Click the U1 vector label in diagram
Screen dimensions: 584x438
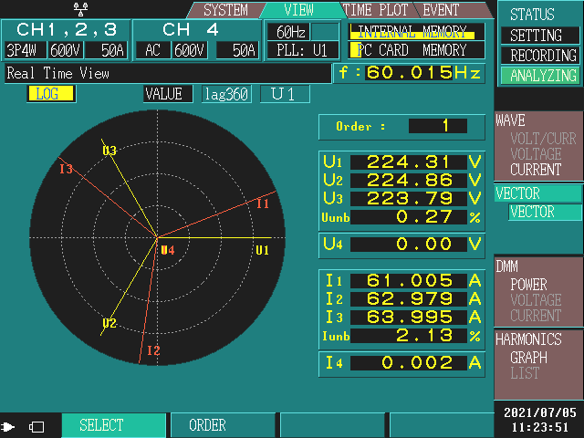click(262, 250)
